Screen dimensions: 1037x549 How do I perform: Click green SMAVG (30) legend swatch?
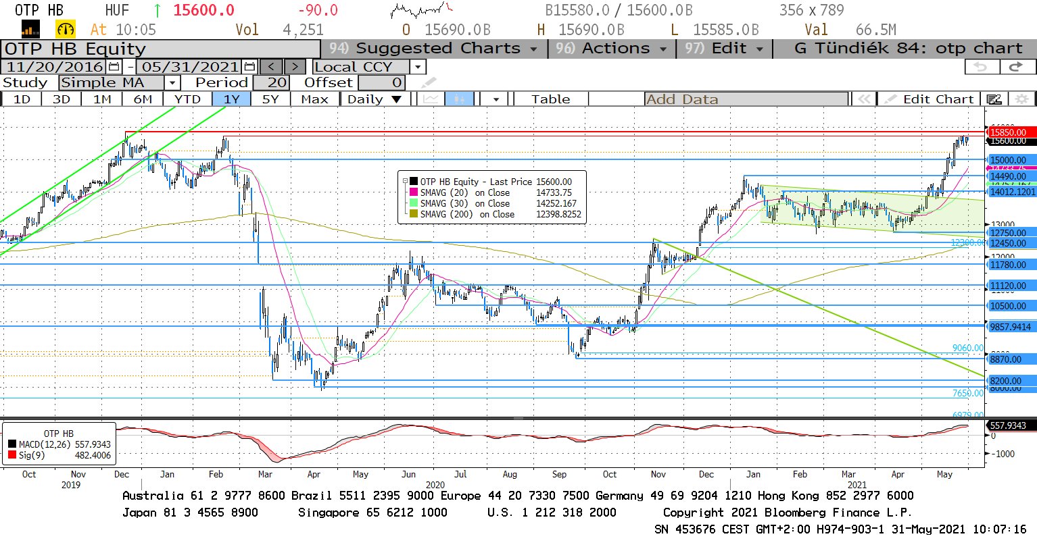[x=414, y=203]
